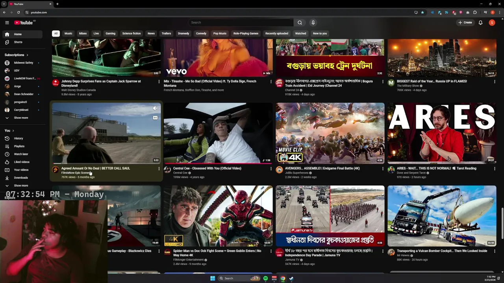504x283 pixels.
Task: Activate voice search microphone
Action: click(313, 23)
